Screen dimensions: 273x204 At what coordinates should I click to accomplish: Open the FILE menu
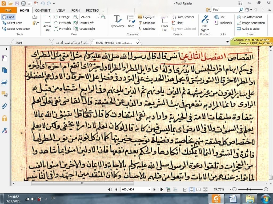pyautogui.click(x=8, y=10)
